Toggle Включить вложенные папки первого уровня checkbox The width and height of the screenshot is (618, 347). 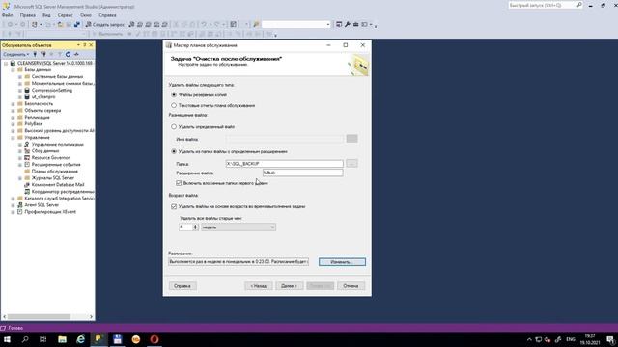click(x=179, y=183)
